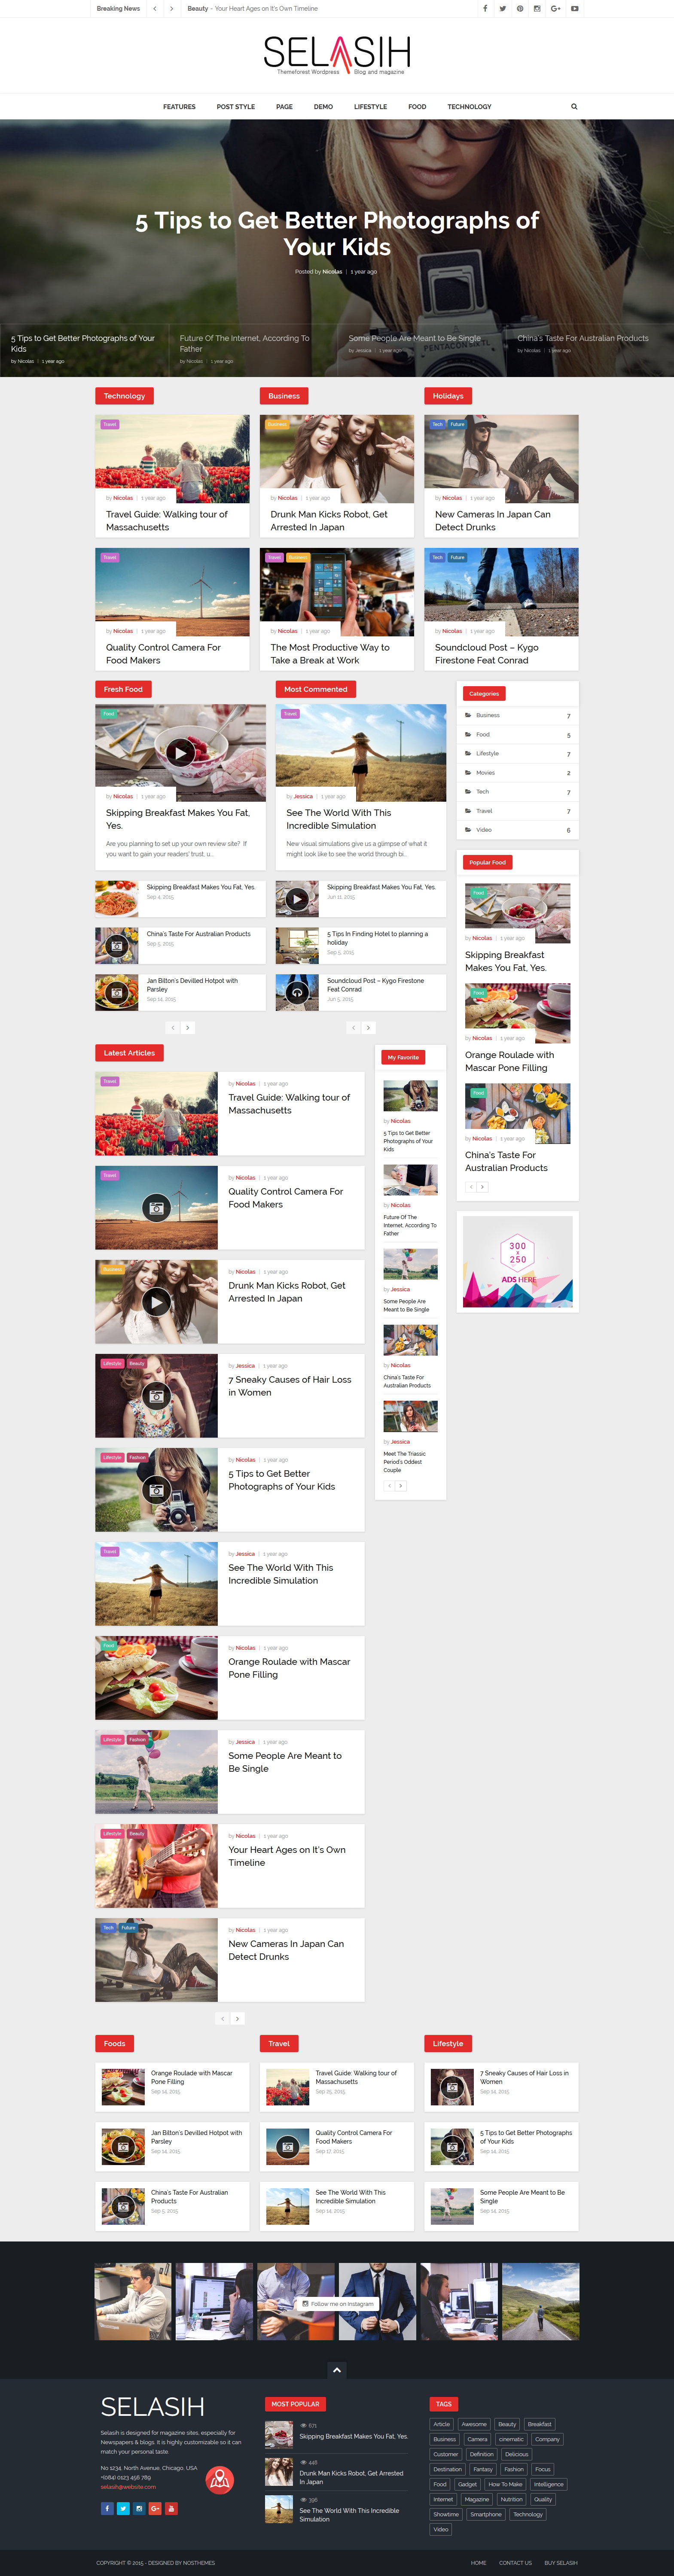674x2576 pixels.
Task: Click the Travel tag on See The World image
Action: click(x=290, y=714)
